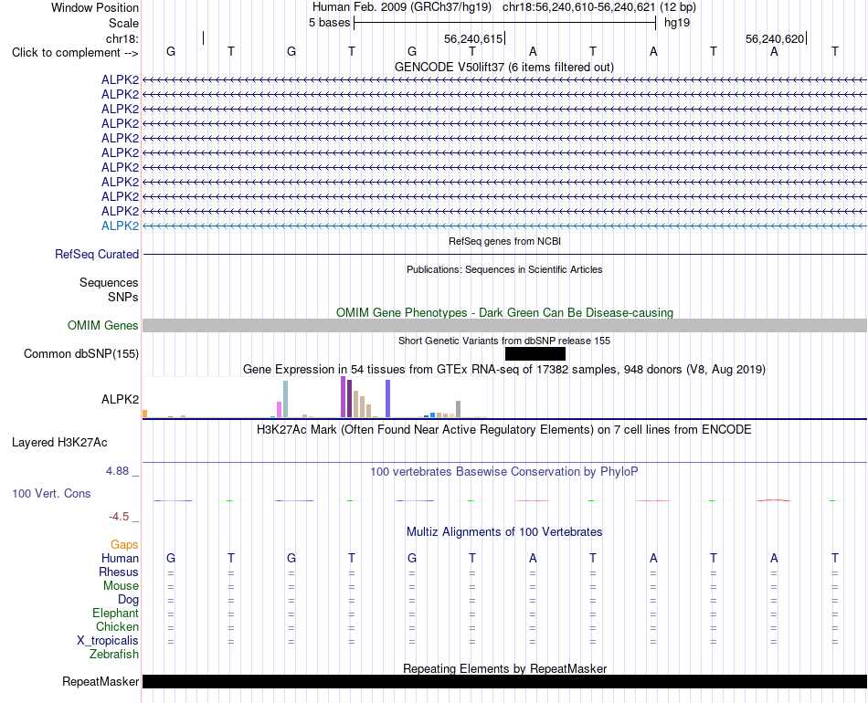Select the orange Gaps label
This screenshot has height=703, width=868.
coord(124,545)
